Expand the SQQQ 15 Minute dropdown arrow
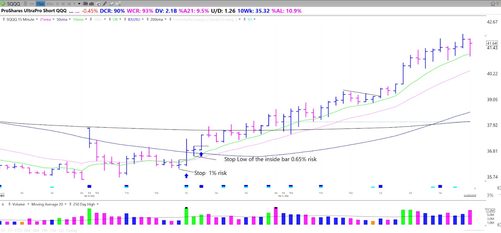Viewport: 501px width, 233px height. (x=37, y=19)
